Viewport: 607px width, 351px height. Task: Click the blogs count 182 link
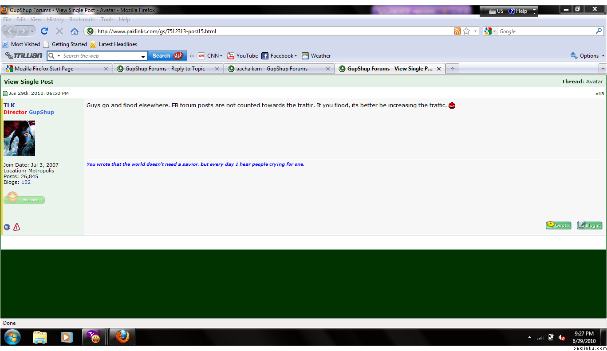coord(26,182)
